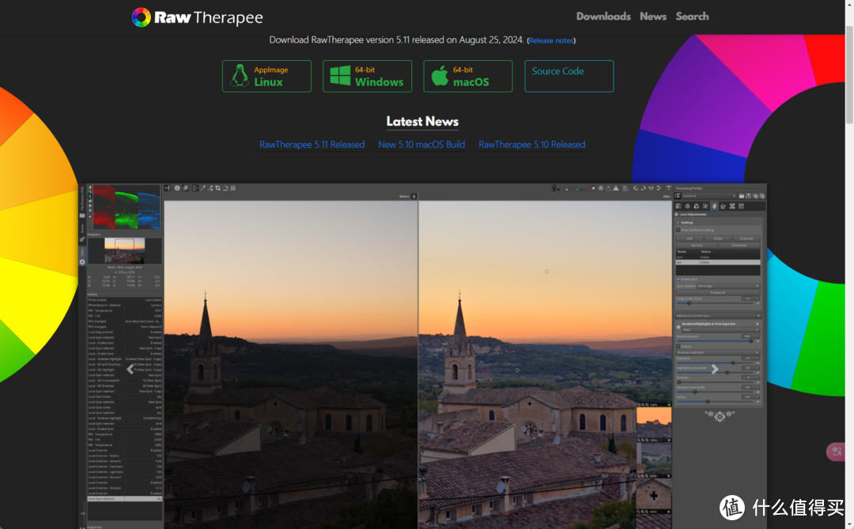Screen dimensions: 854x529
Task: Open the Local Adjustments hand-icon tab
Action: pos(714,206)
